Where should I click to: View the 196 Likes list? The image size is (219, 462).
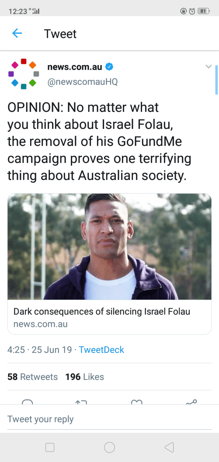[85, 377]
